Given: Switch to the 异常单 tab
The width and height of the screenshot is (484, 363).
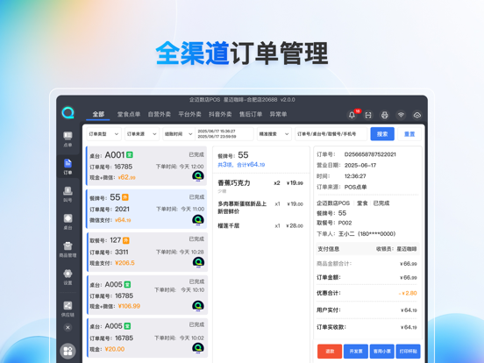Looking at the screenshot, I should [x=279, y=114].
